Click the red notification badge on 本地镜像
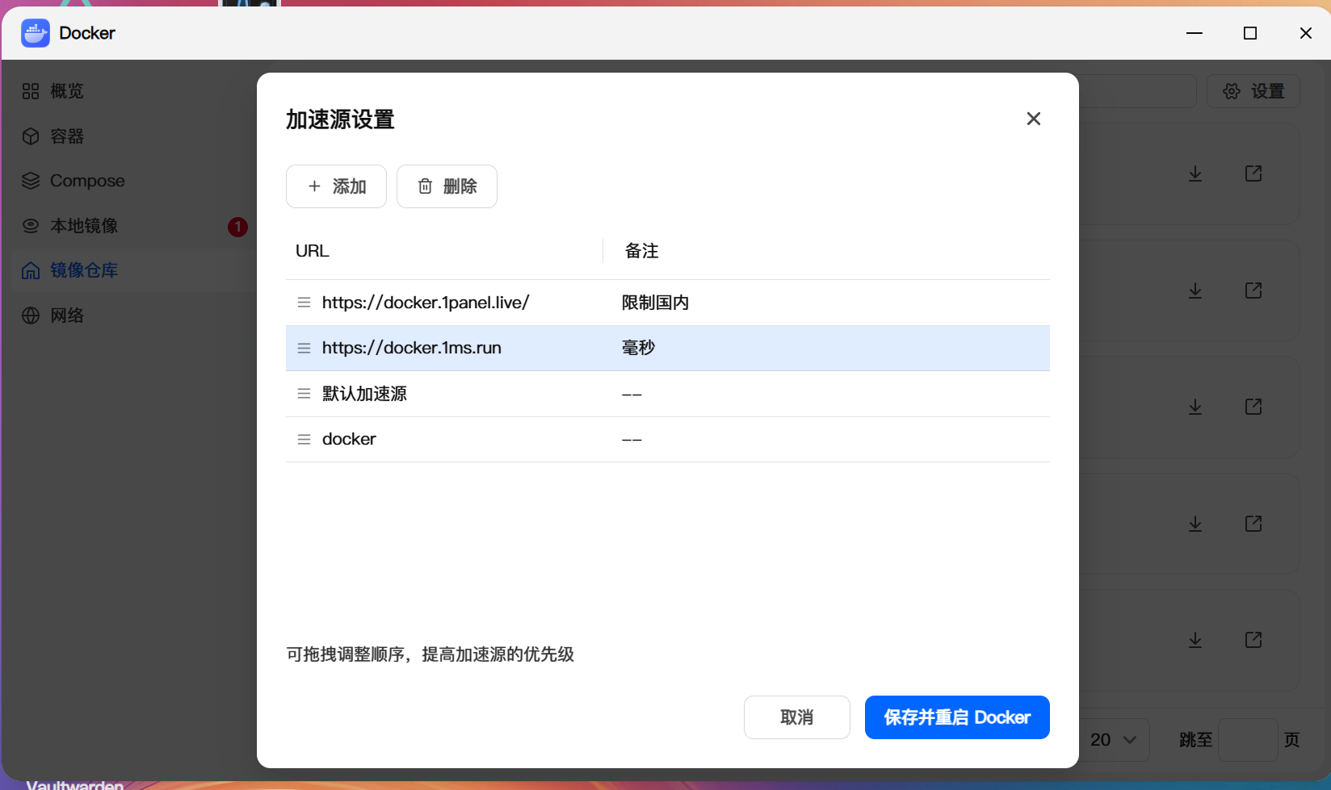This screenshot has width=1331, height=790. coord(237,227)
